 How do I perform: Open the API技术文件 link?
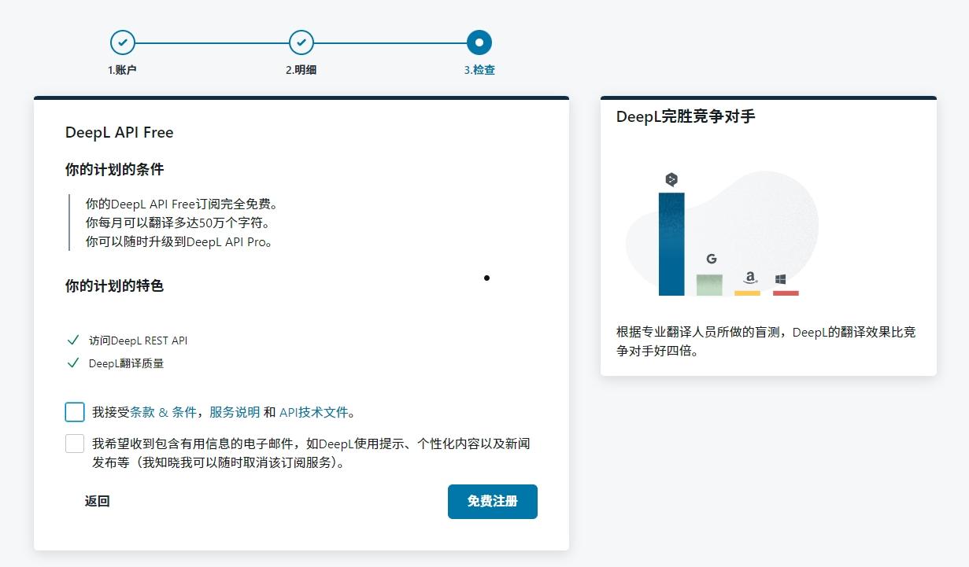313,412
